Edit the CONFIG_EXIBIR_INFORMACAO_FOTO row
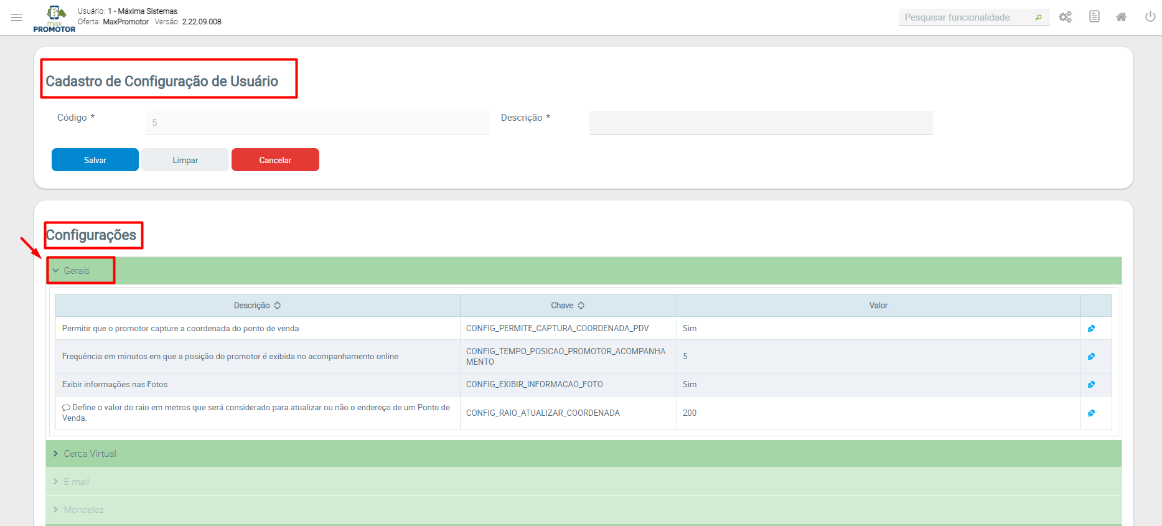 pyautogui.click(x=1091, y=385)
